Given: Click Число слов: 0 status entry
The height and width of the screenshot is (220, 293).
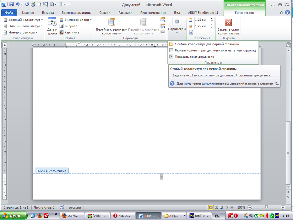Looking at the screenshot, I should coord(44,207).
